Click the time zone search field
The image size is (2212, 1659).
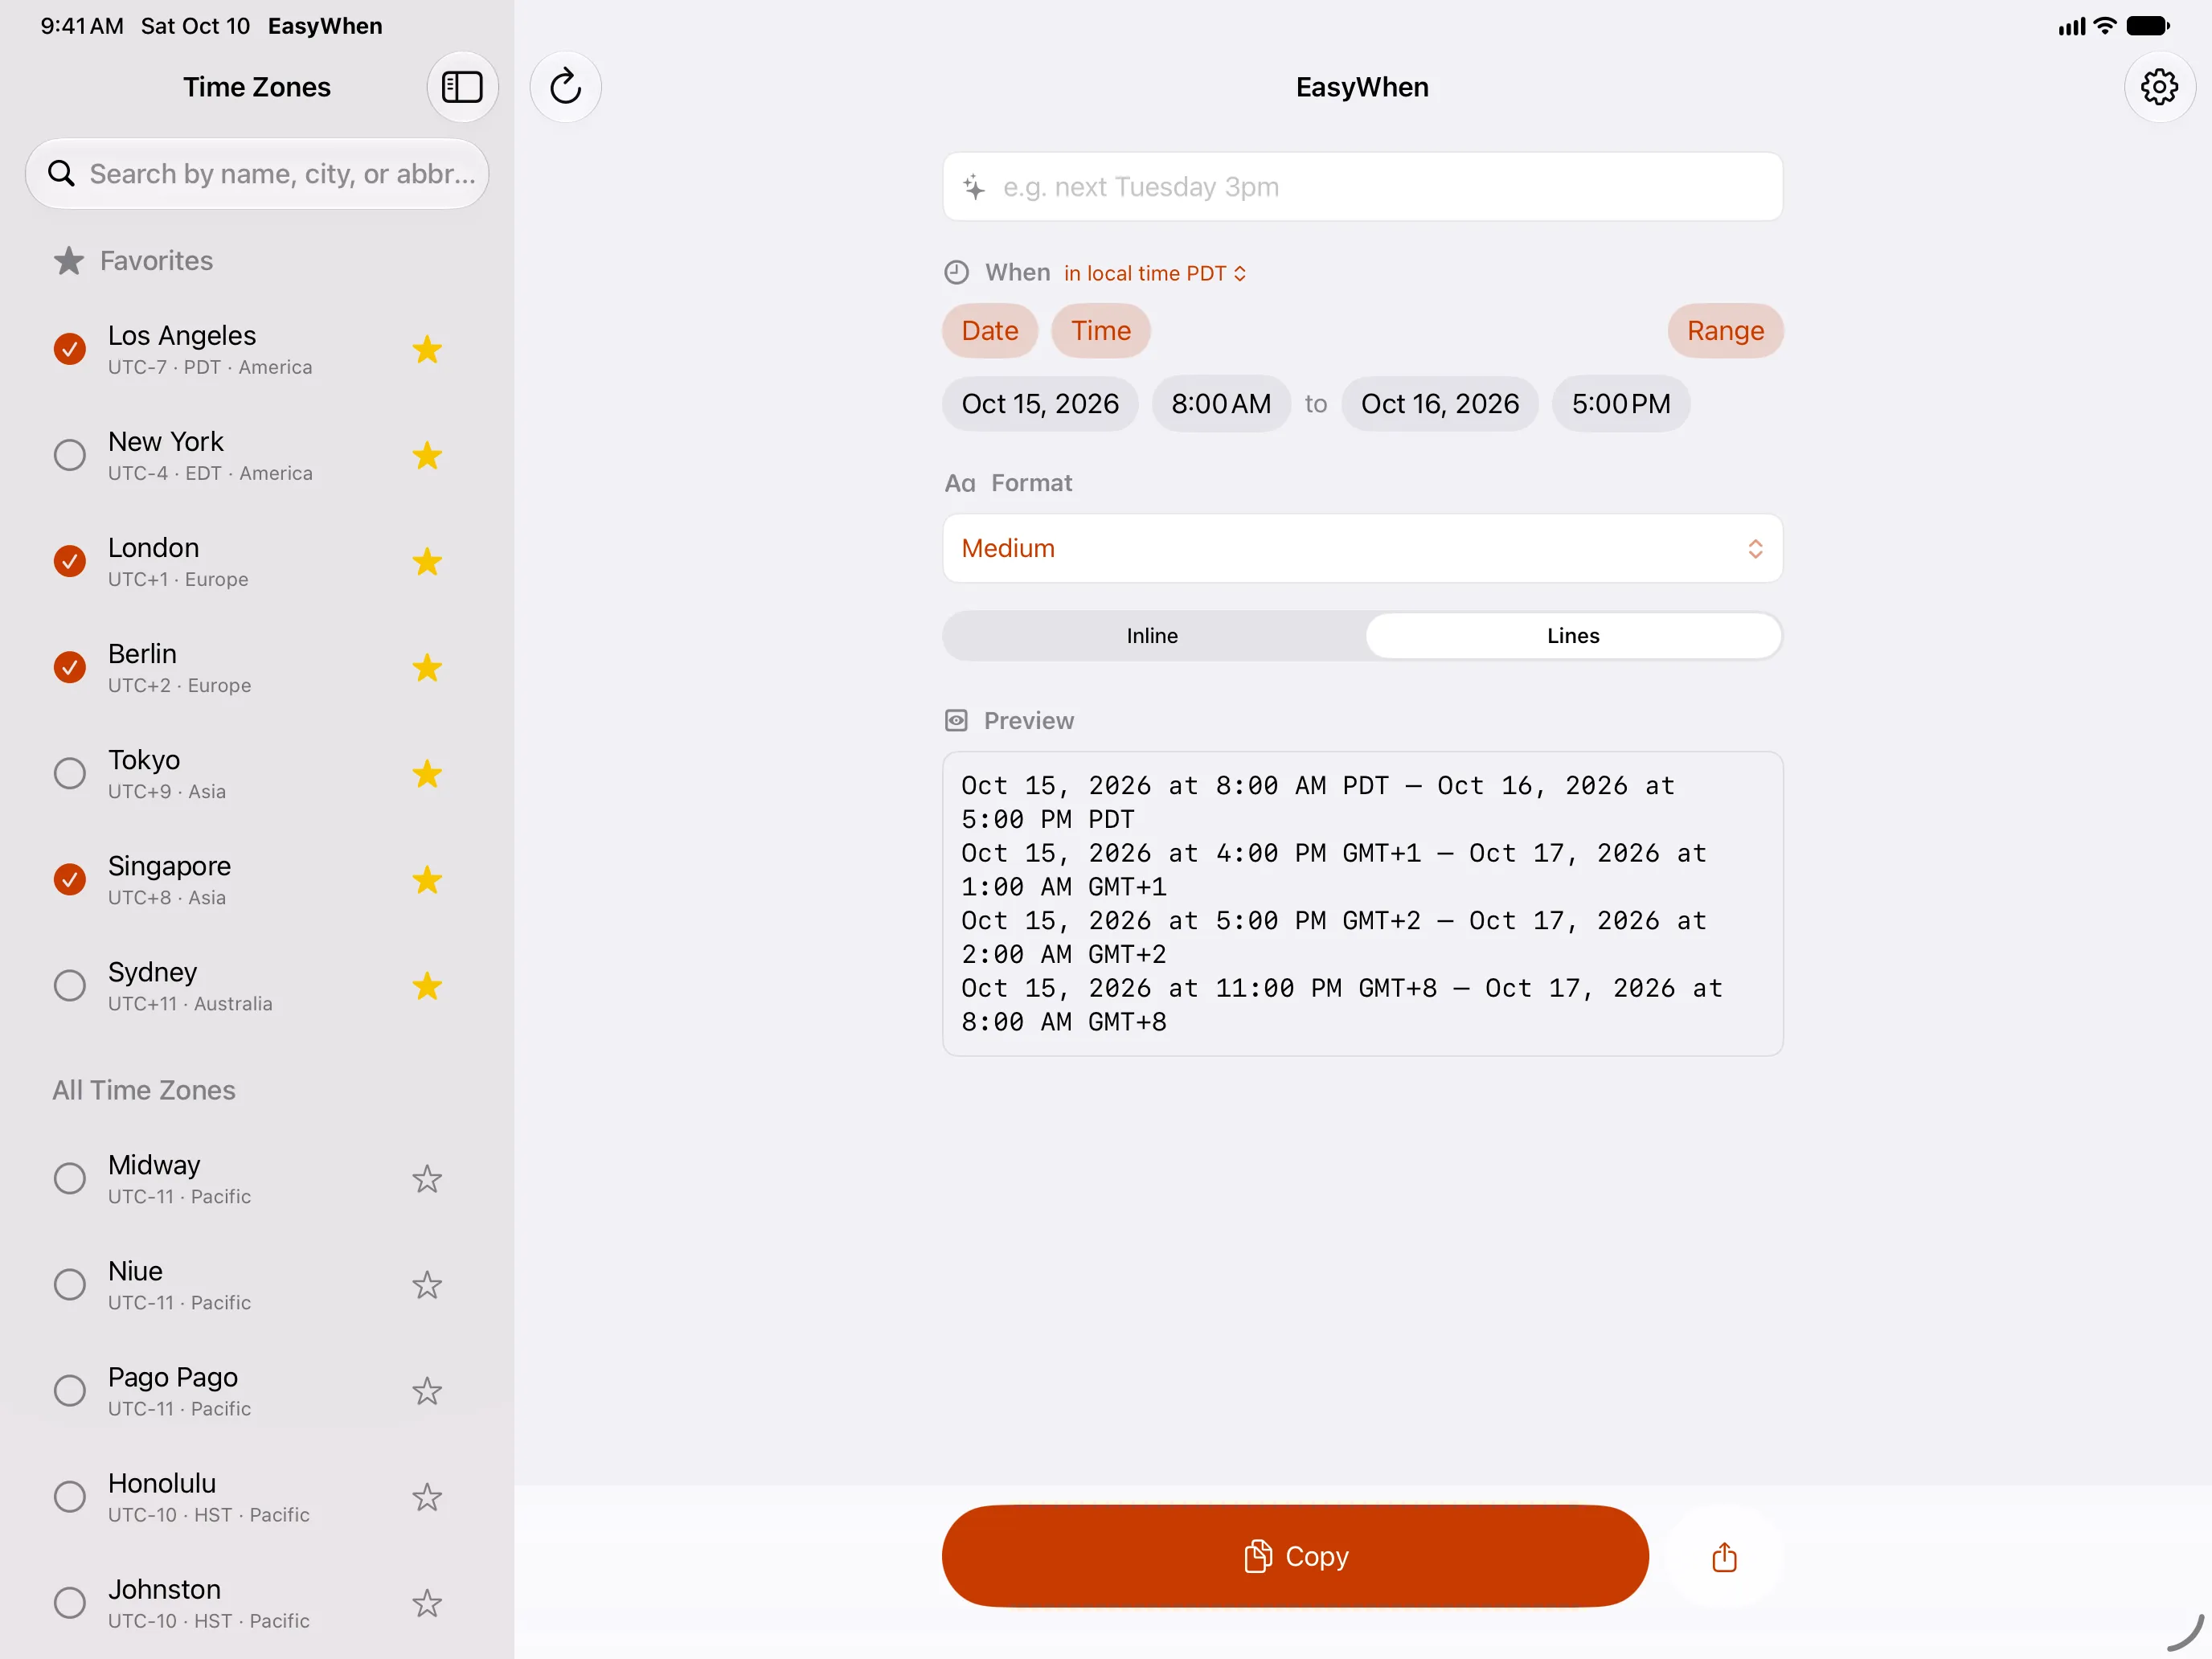[257, 174]
